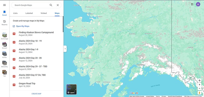Open the Oregon Road Trip map
Viewport: 204px width, 97px height.
click(x=36, y=85)
